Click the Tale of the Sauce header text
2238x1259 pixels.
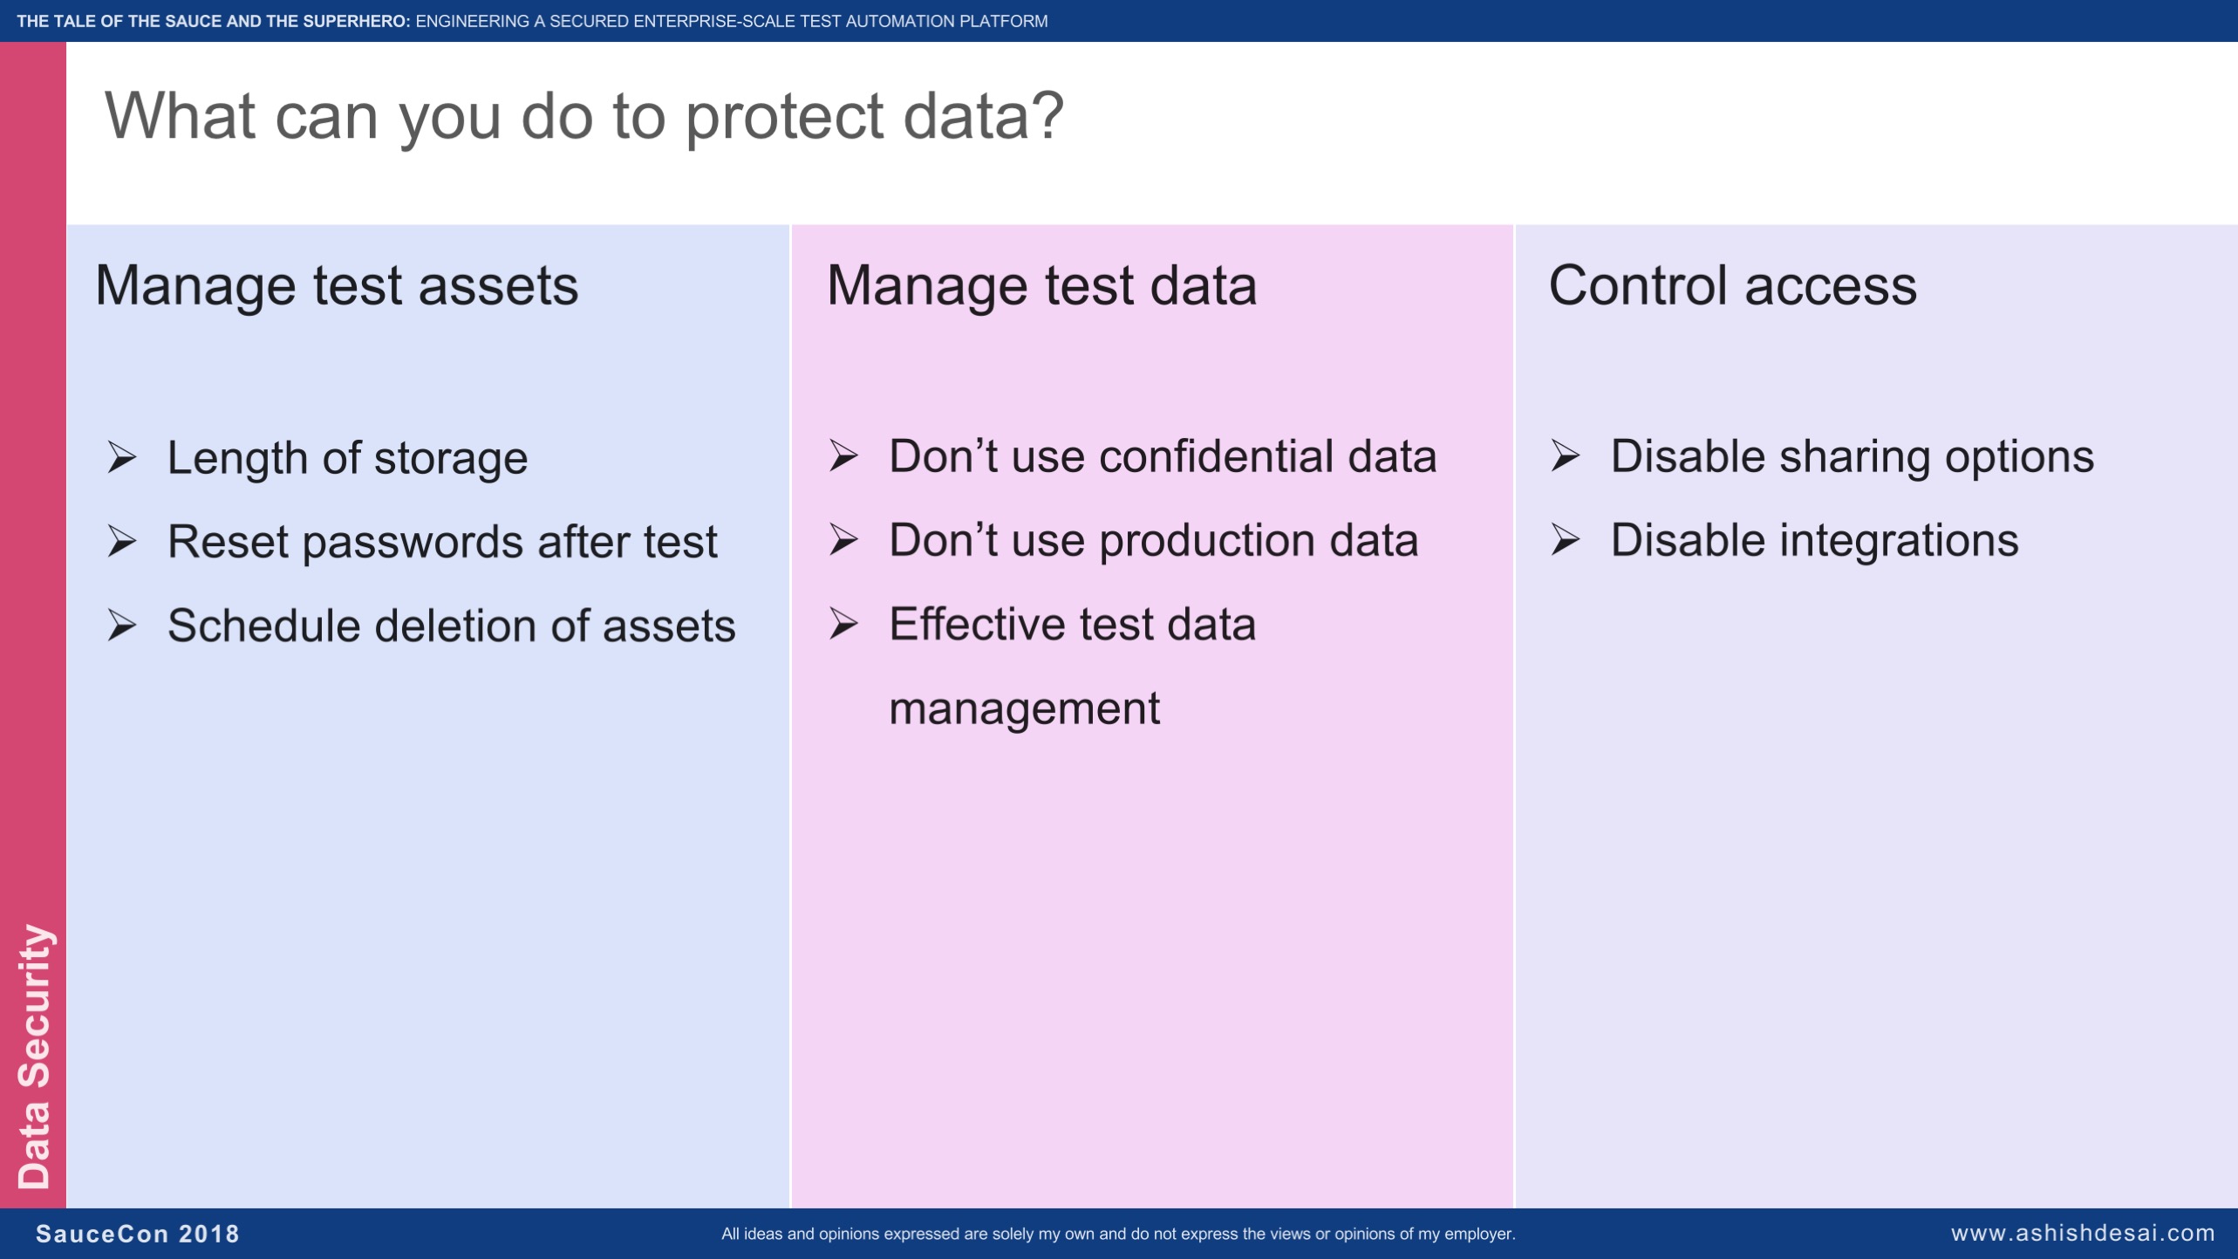point(532,21)
